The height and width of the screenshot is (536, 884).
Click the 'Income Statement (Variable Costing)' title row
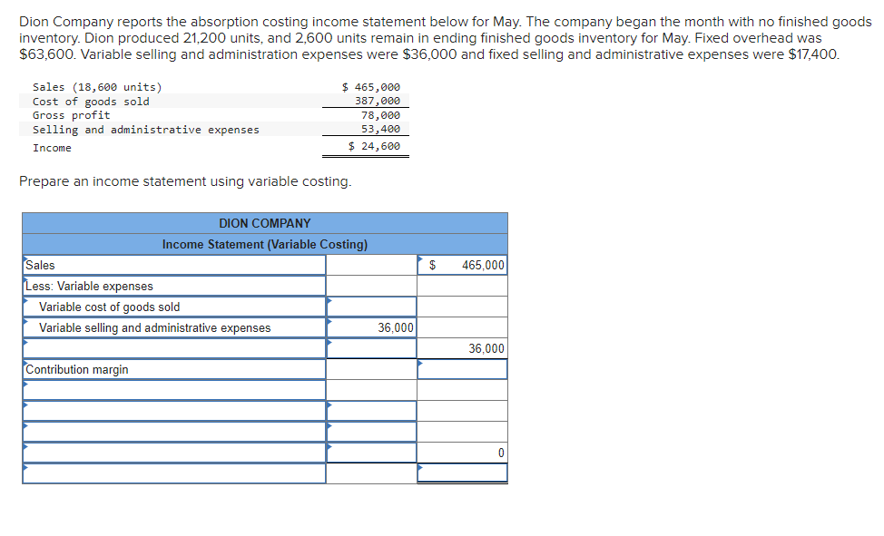point(265,244)
